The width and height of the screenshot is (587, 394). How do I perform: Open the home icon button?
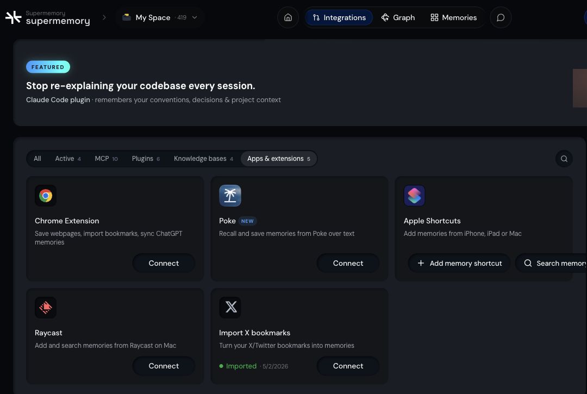point(288,17)
